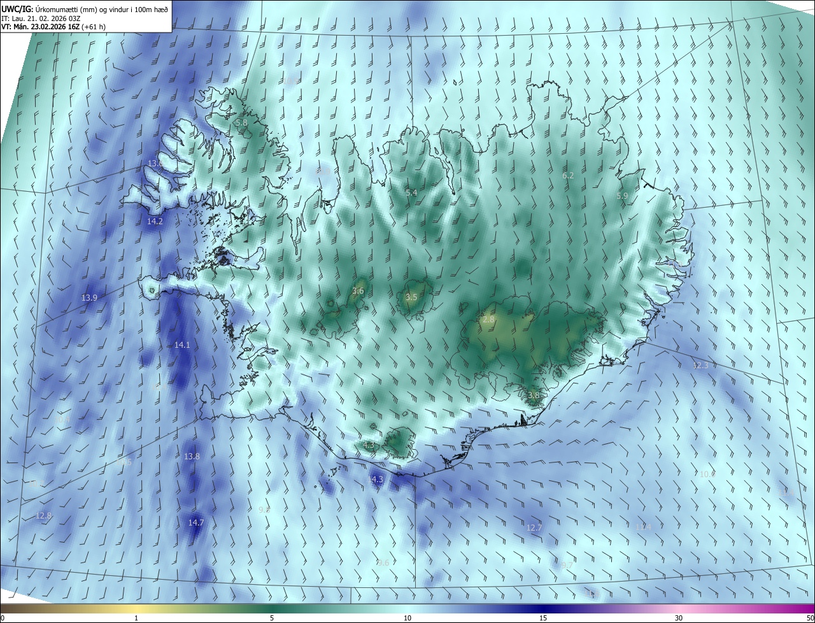Click the 12.7 value south of Iceland
The height and width of the screenshot is (623, 815).
click(x=534, y=527)
